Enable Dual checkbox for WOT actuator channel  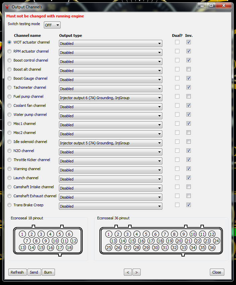click(177, 42)
